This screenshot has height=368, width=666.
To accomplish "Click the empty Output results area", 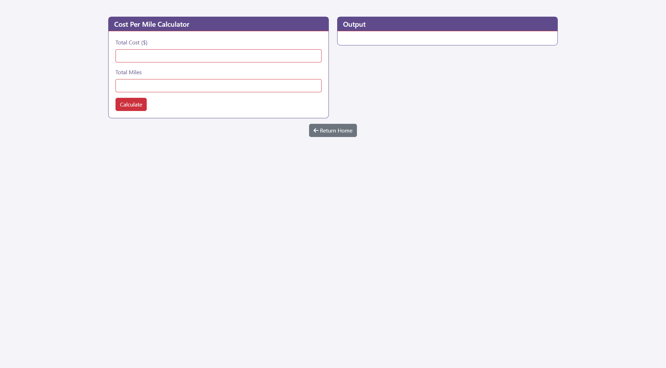I will point(447,38).
